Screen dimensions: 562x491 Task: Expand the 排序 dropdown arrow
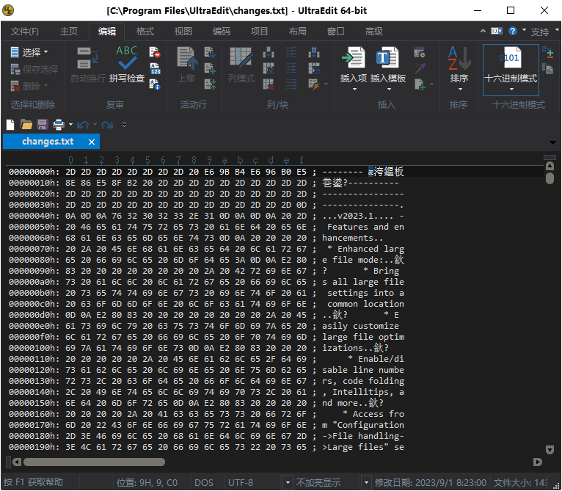tap(460, 89)
